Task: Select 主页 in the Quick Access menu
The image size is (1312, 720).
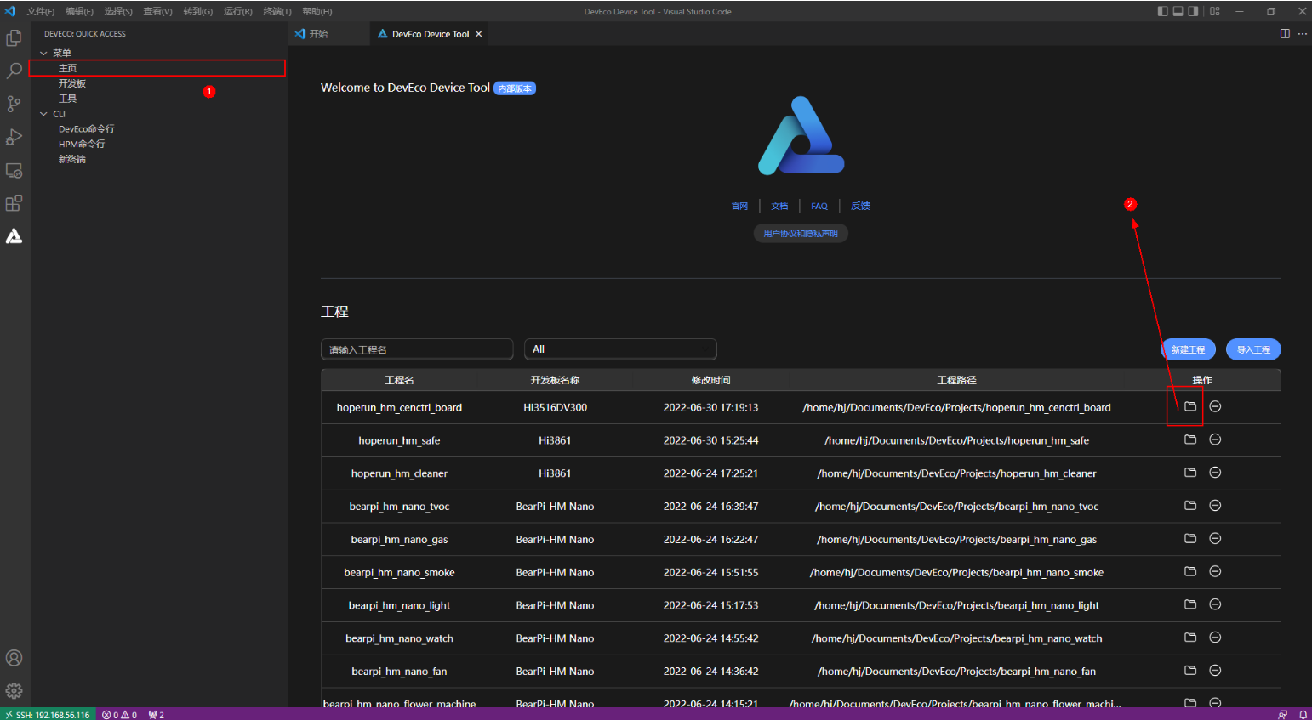Action: point(157,68)
